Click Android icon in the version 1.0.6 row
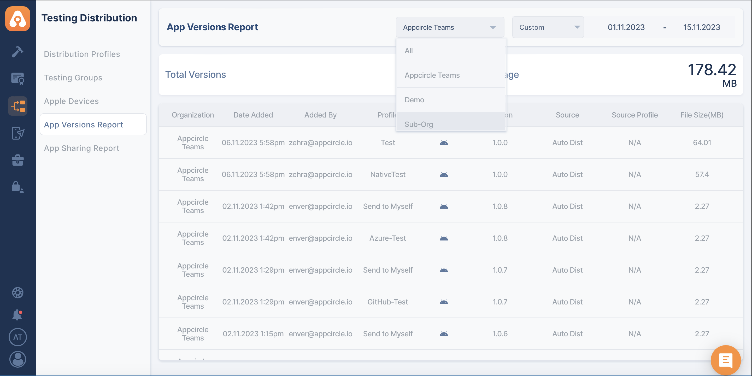Viewport: 752px width, 376px height. 444,334
